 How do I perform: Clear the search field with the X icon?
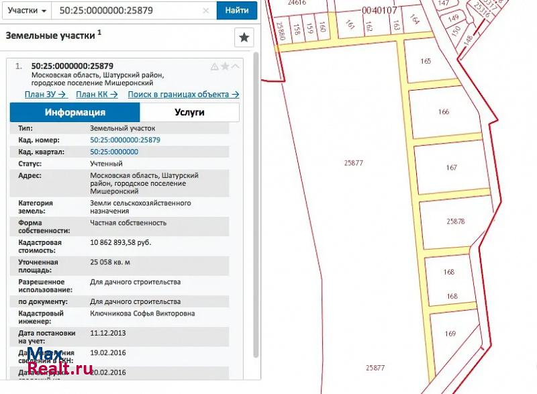(x=207, y=11)
